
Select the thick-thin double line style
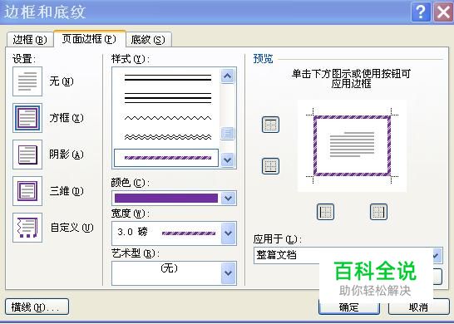coord(168,77)
